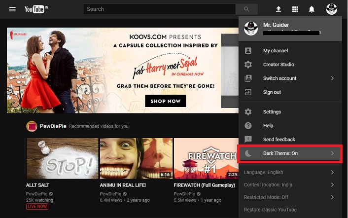Click verified badge under FIREWATCH video
The height and width of the screenshot is (218, 348).
[199, 194]
